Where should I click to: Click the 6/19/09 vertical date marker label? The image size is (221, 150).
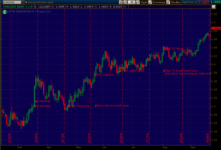coord(121,138)
